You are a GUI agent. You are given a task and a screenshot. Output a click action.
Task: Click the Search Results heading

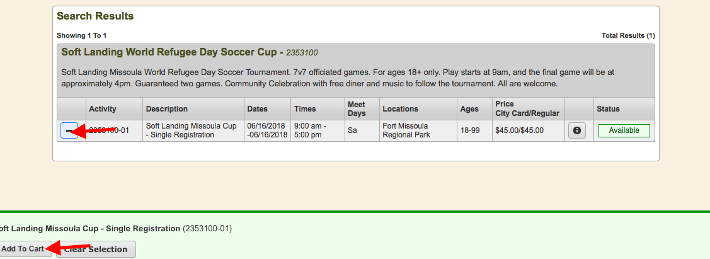click(x=95, y=16)
